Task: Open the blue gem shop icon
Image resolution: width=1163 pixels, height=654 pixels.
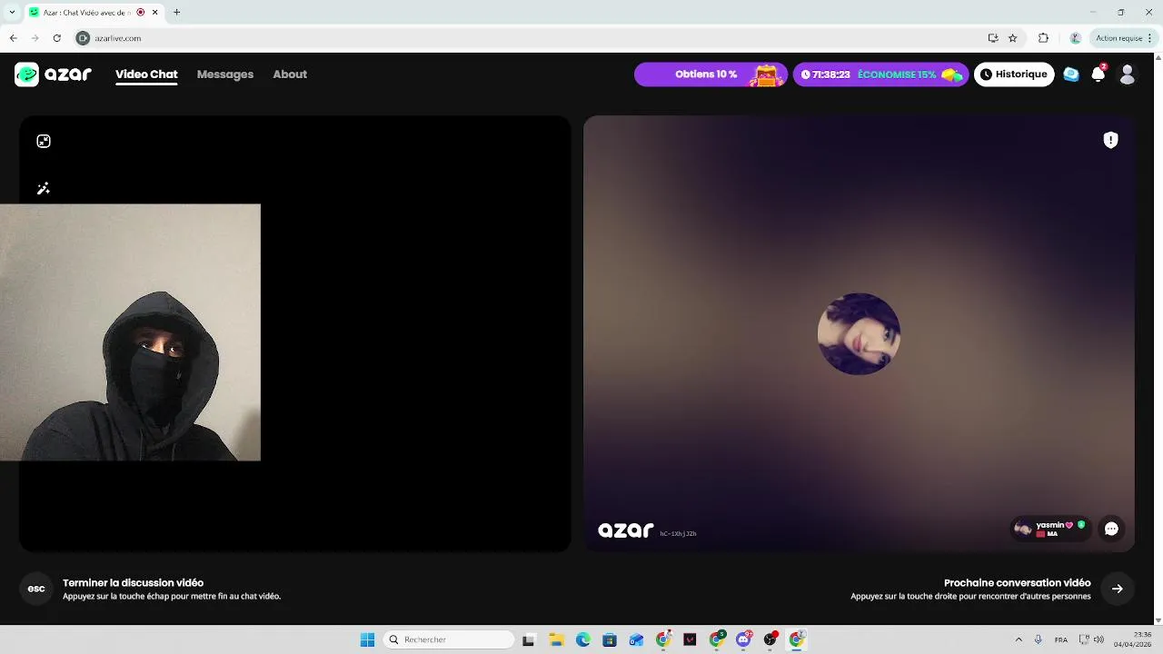Action: [x=1071, y=74]
